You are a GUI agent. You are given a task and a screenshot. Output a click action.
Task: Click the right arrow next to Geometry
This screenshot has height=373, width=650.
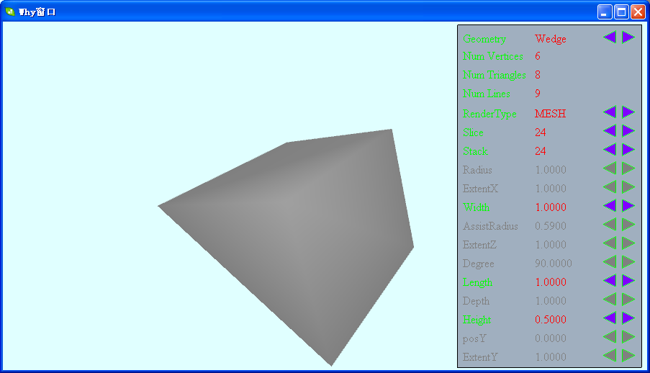[628, 37]
